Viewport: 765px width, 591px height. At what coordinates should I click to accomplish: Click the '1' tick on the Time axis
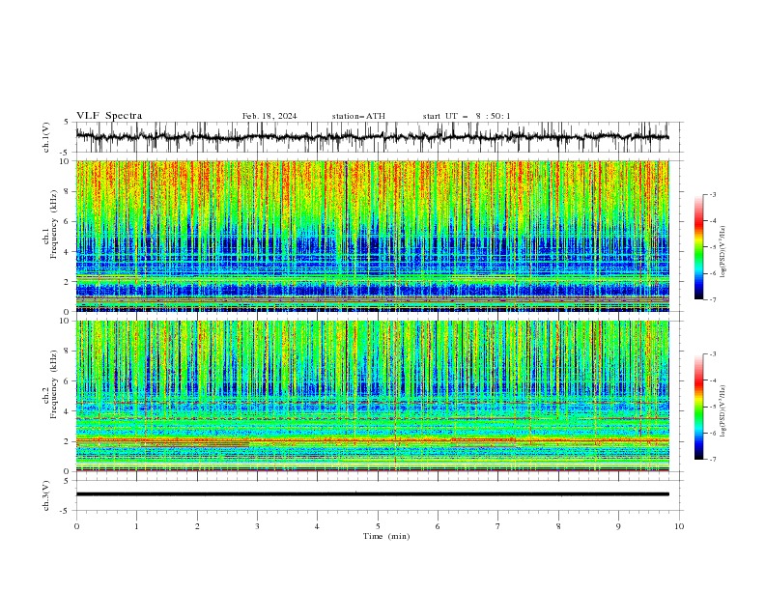point(136,526)
